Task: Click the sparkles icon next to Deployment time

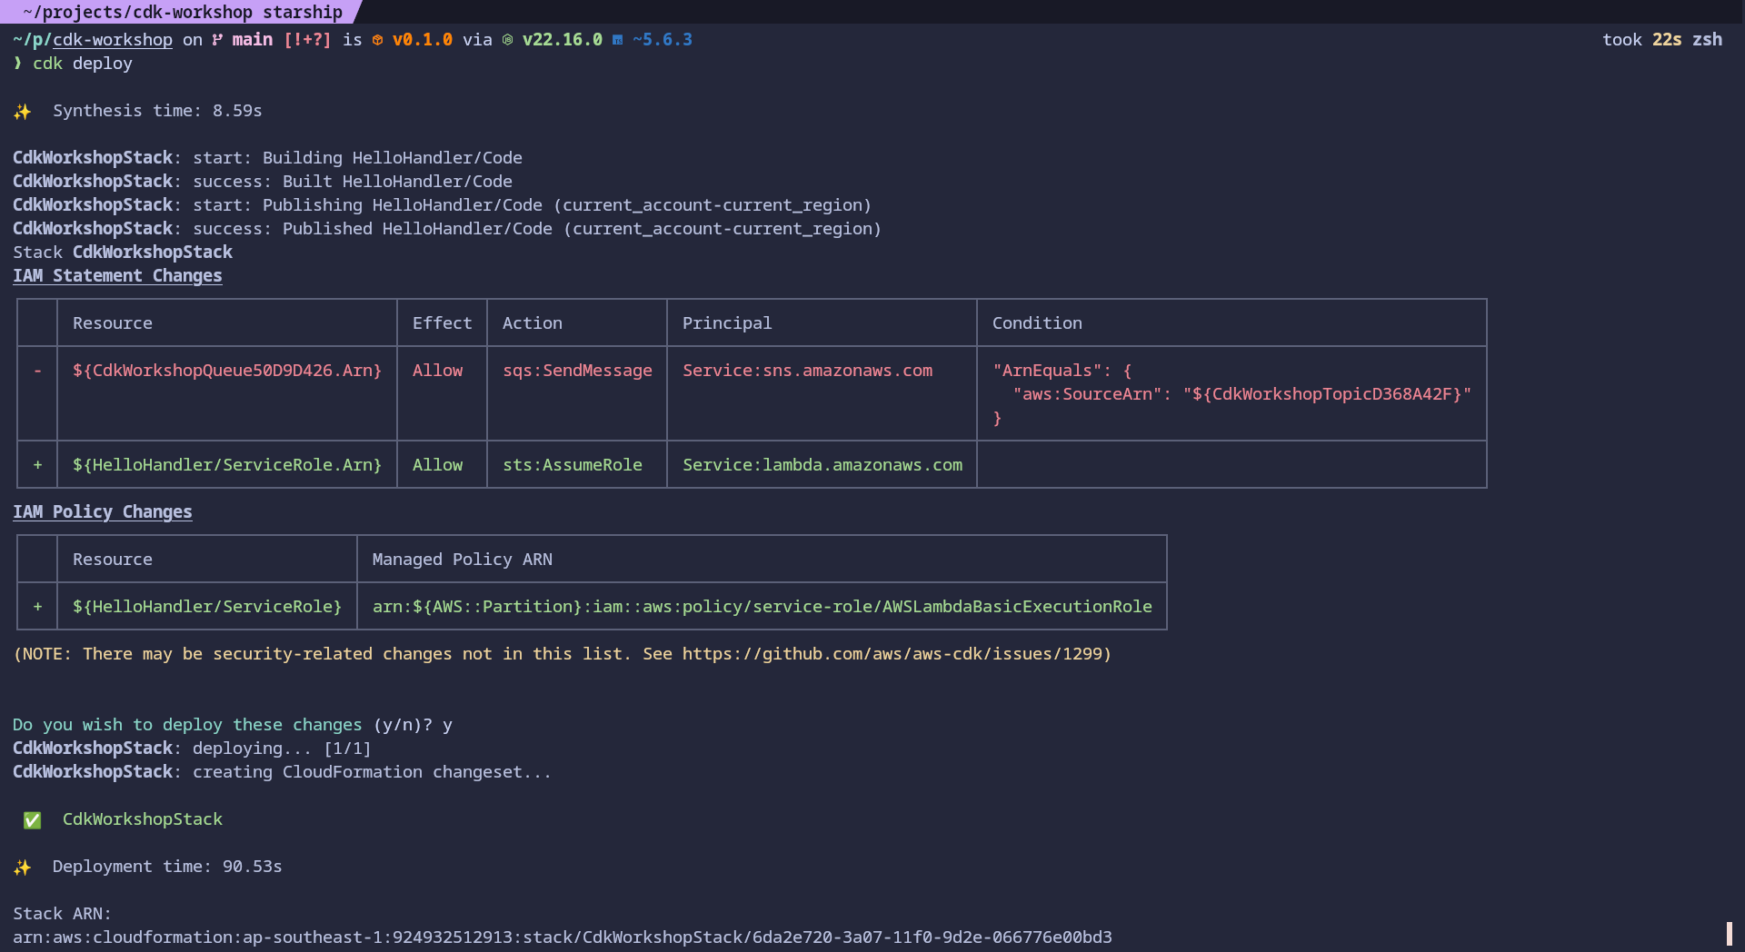Action: pyautogui.click(x=23, y=868)
